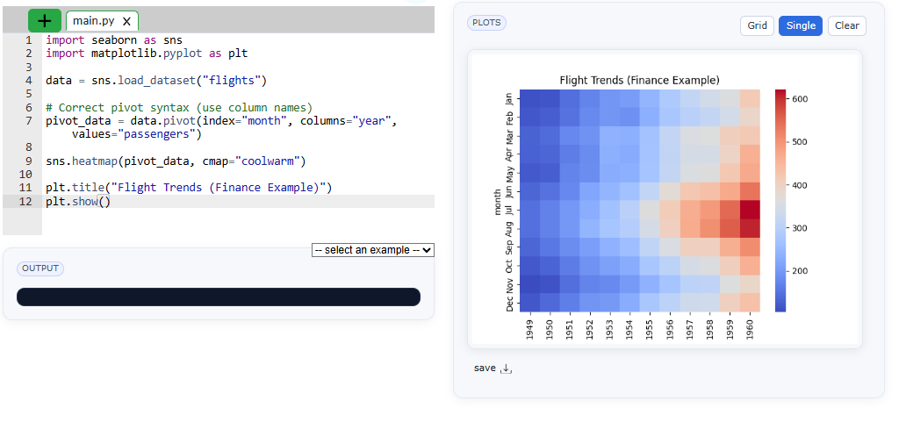Switch plots to Grid view
The height and width of the screenshot is (422, 906).
point(757,25)
